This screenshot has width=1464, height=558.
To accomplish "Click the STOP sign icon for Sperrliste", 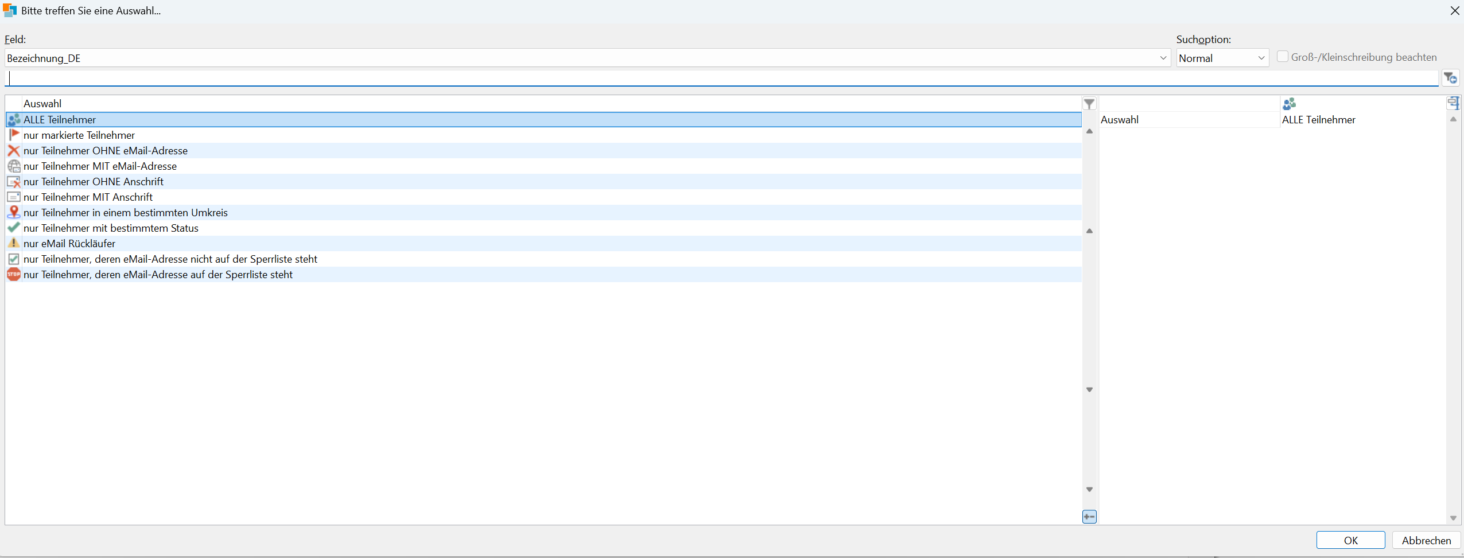I will click(14, 275).
